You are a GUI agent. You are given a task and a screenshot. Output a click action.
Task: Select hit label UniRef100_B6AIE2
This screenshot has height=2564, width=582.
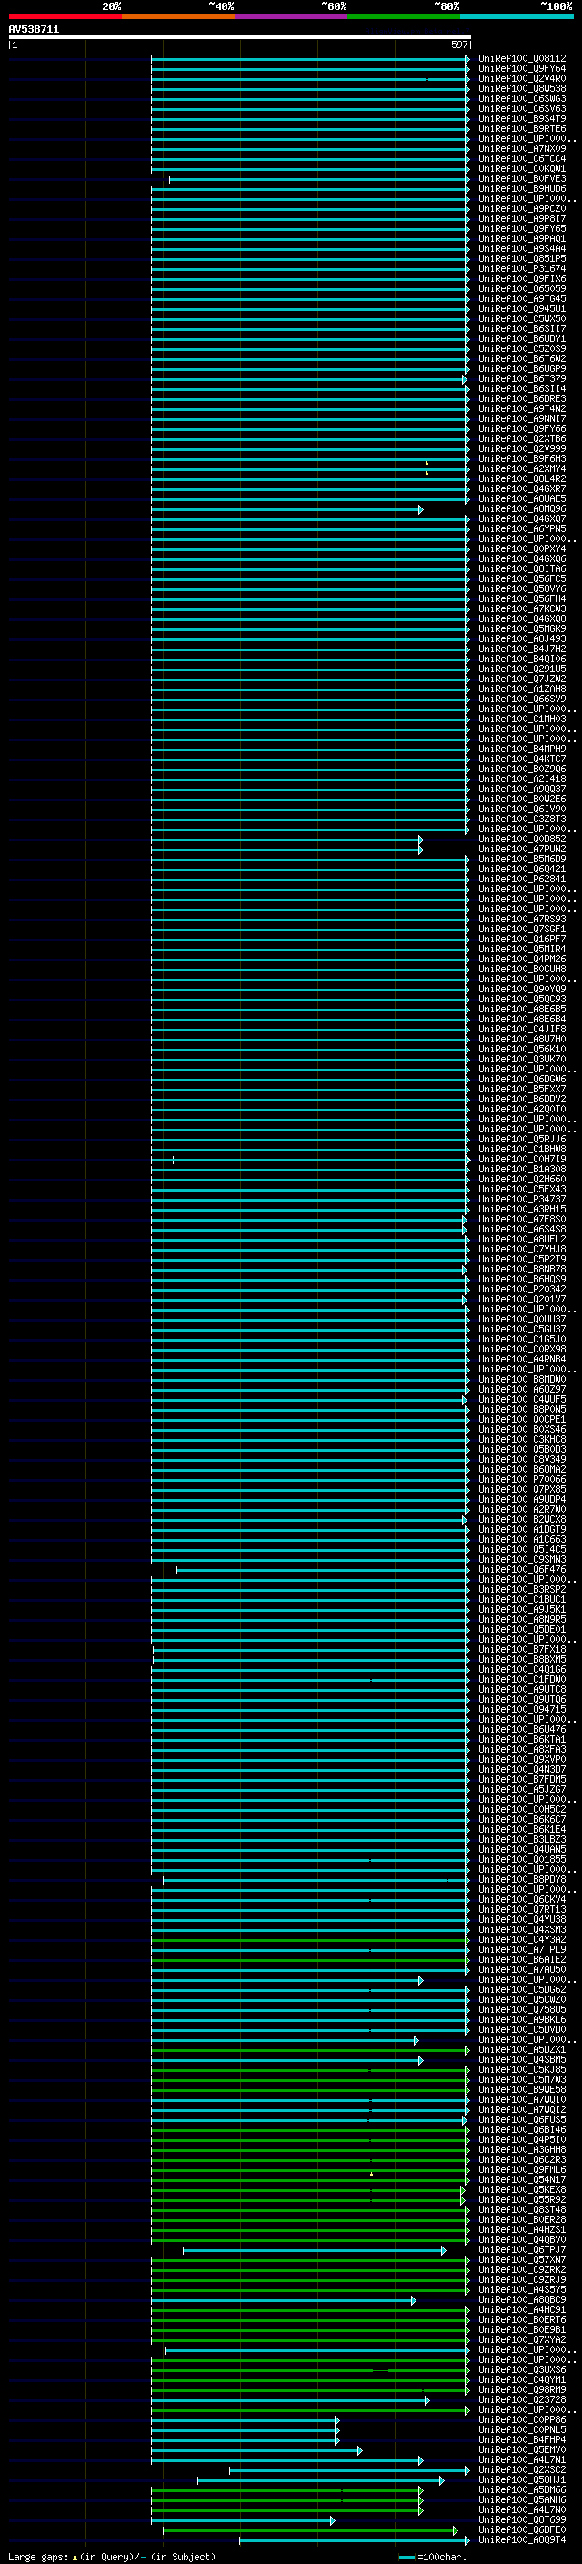[x=522, y=1959]
